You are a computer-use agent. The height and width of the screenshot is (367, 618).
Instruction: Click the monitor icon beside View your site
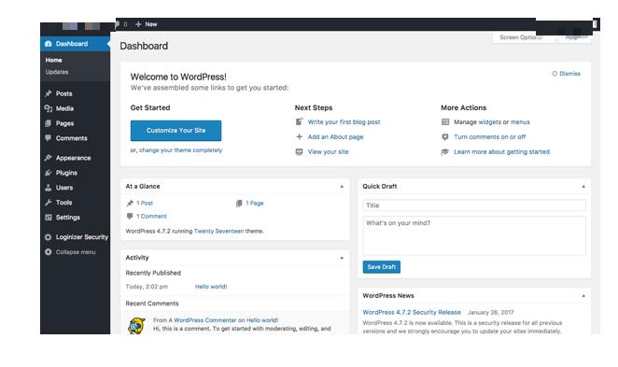299,152
